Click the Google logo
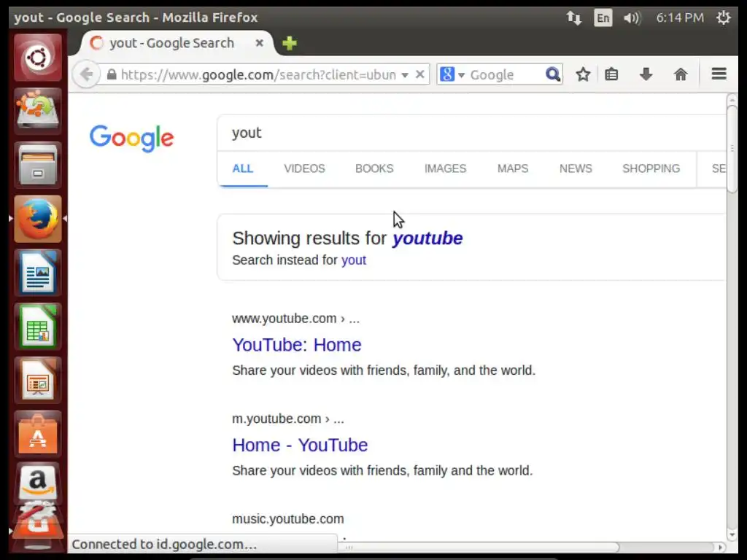Viewport: 747px width, 560px height. pos(131,138)
